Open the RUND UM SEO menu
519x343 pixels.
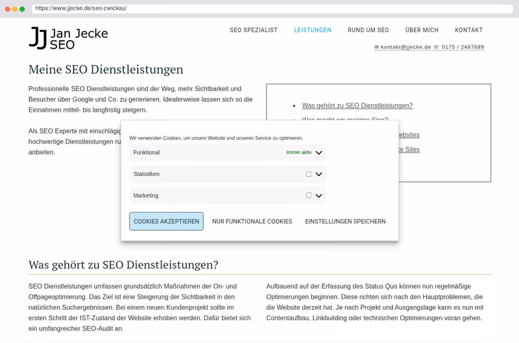point(368,30)
